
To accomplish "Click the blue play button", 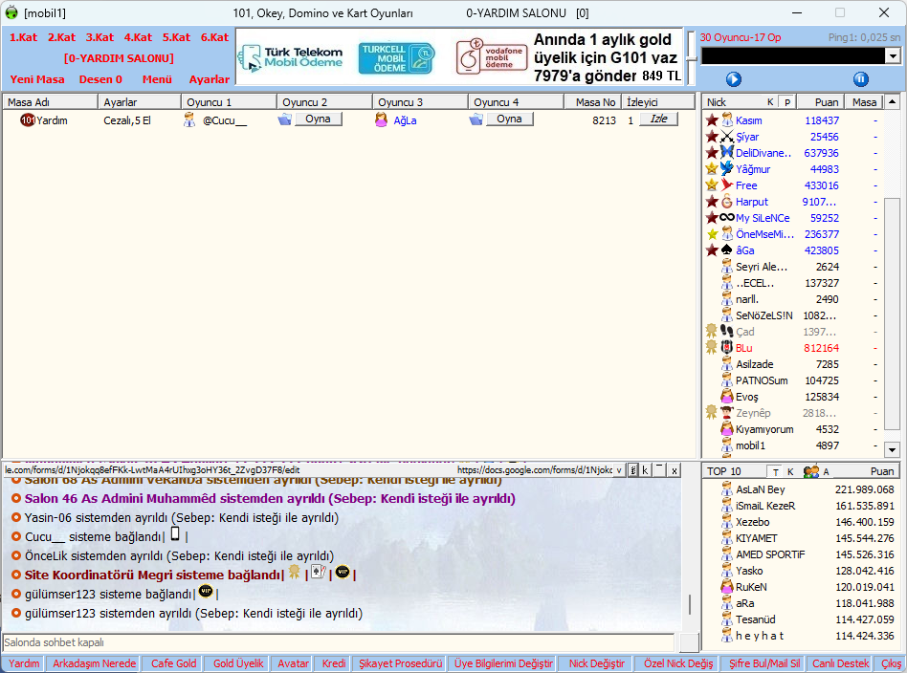I will (734, 79).
